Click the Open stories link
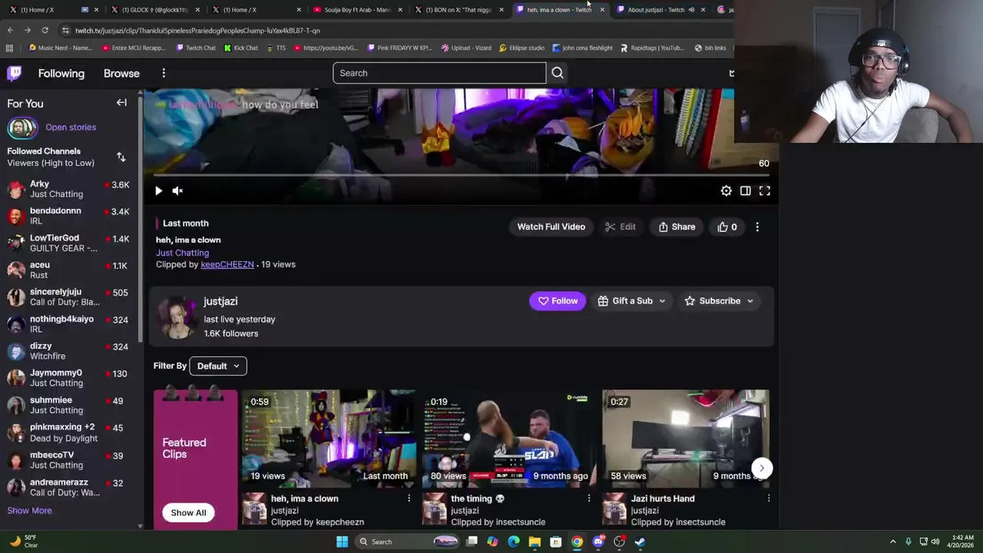 (x=71, y=127)
